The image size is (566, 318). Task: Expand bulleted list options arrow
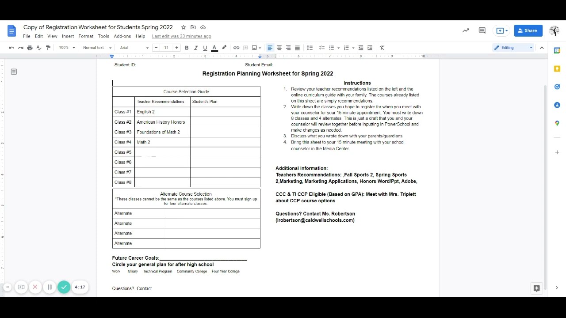(338, 48)
